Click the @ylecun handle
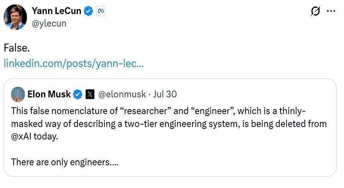344x188 pixels. [x=49, y=23]
